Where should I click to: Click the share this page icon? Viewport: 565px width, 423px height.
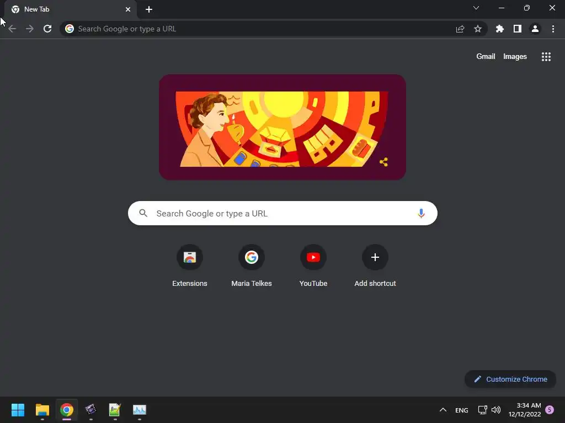460,29
